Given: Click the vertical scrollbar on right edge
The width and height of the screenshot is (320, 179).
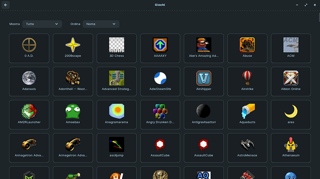Looking at the screenshot, I should pyautogui.click(x=319, y=17).
